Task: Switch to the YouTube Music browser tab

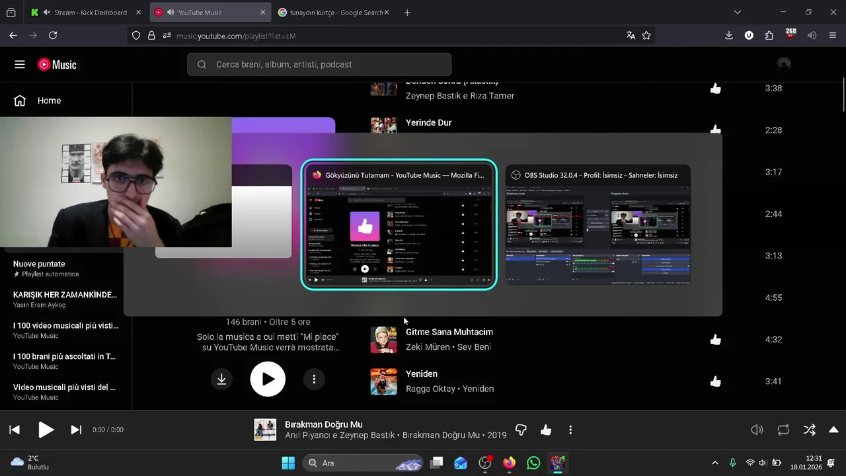Action: click(x=210, y=13)
